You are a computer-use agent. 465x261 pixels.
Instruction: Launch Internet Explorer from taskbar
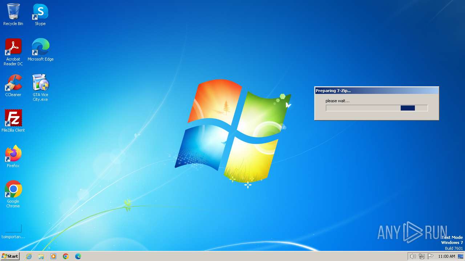click(29, 256)
